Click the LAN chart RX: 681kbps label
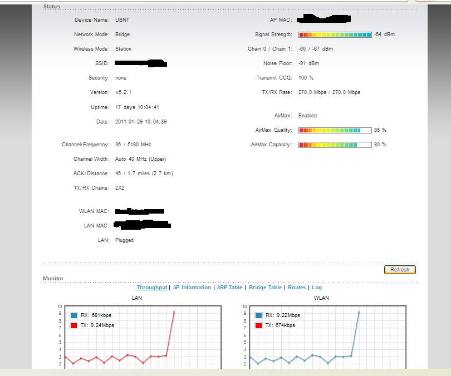The height and width of the screenshot is (376, 451). coord(96,315)
